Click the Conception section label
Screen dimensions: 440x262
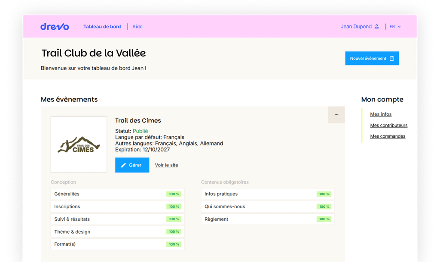[x=64, y=182]
